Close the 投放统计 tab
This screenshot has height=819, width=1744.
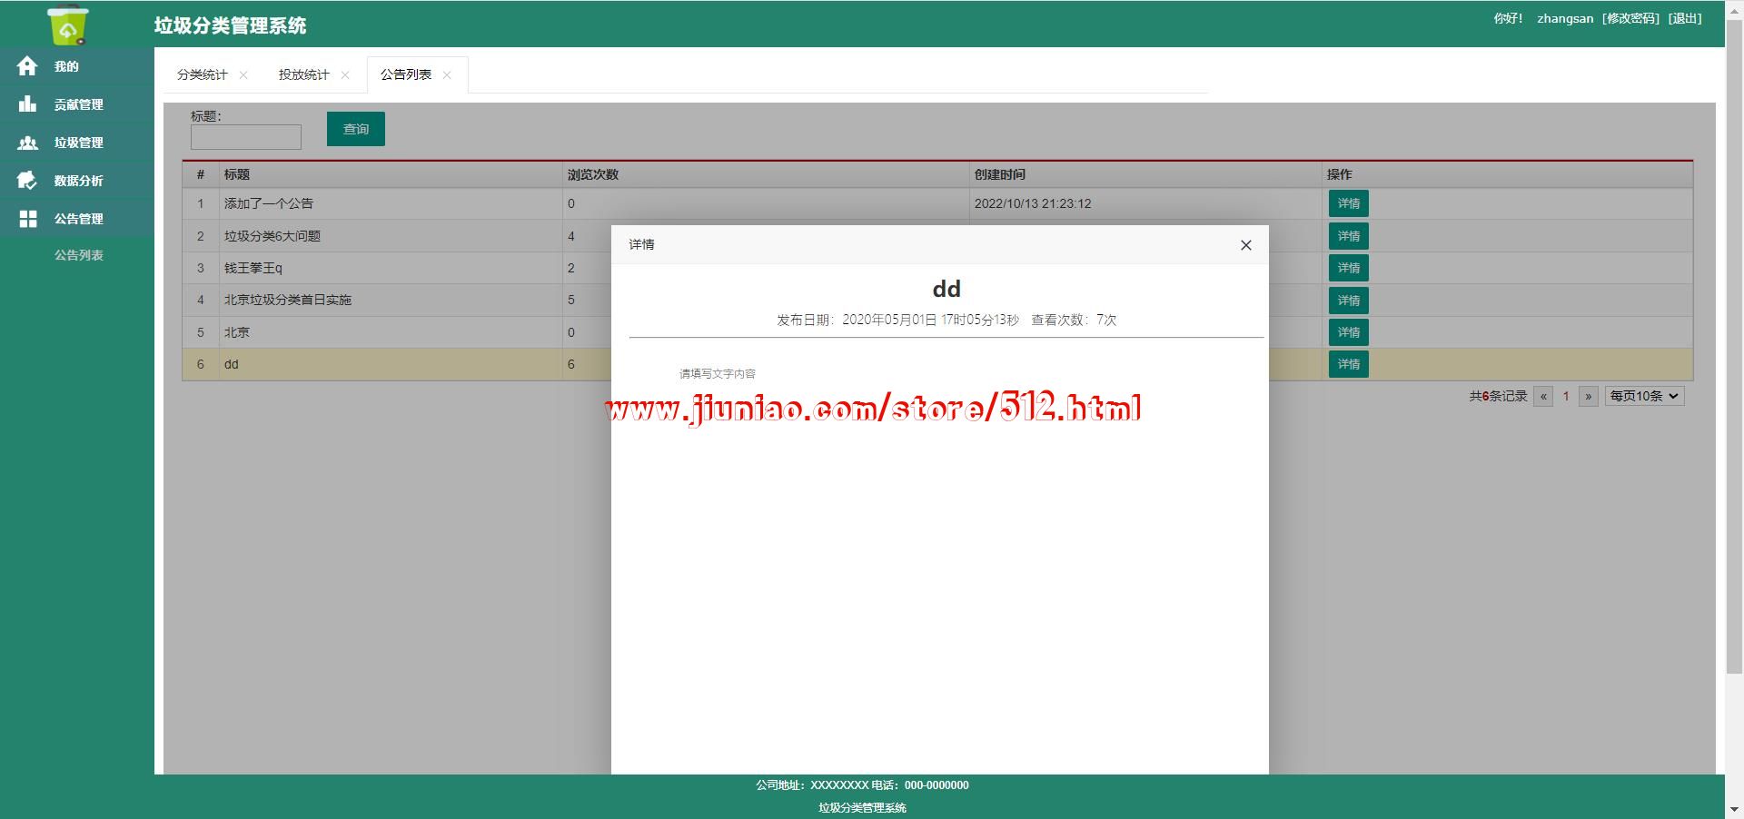coord(345,75)
